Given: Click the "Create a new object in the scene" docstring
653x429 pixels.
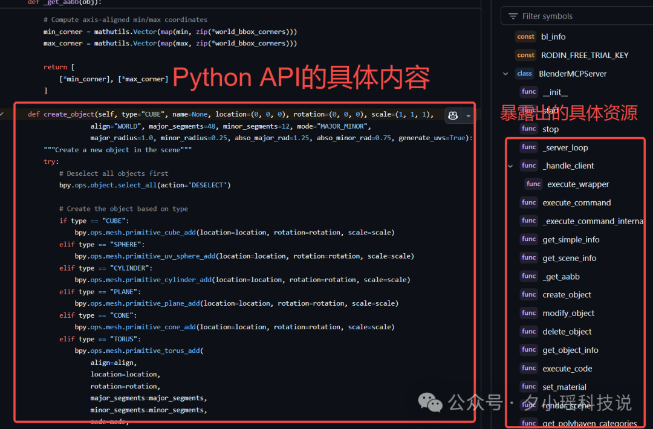Looking at the screenshot, I should 118,150.
